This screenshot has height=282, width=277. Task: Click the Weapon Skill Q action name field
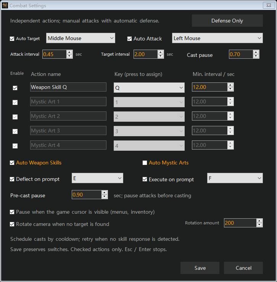[68, 87]
